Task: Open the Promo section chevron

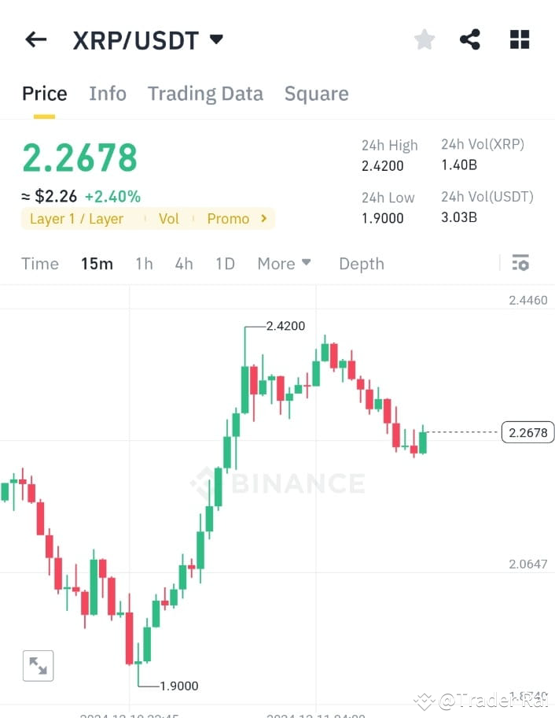Action: click(x=263, y=219)
